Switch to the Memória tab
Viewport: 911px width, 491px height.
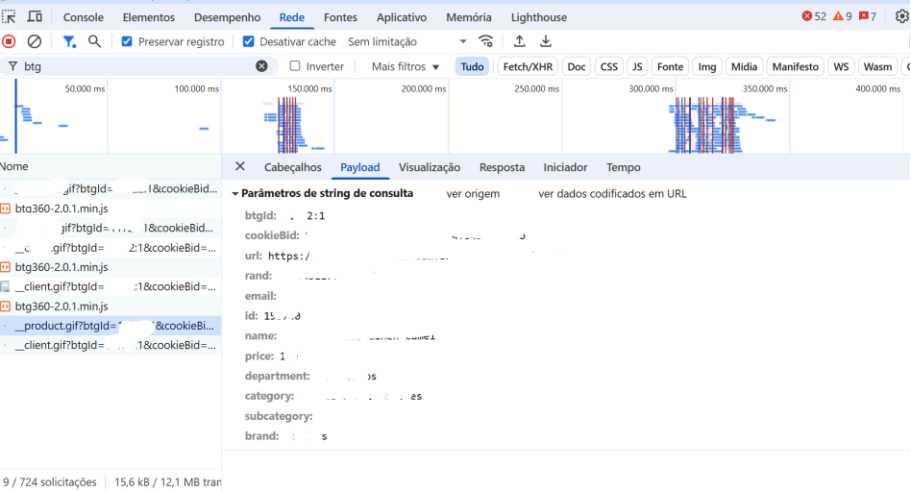point(469,17)
